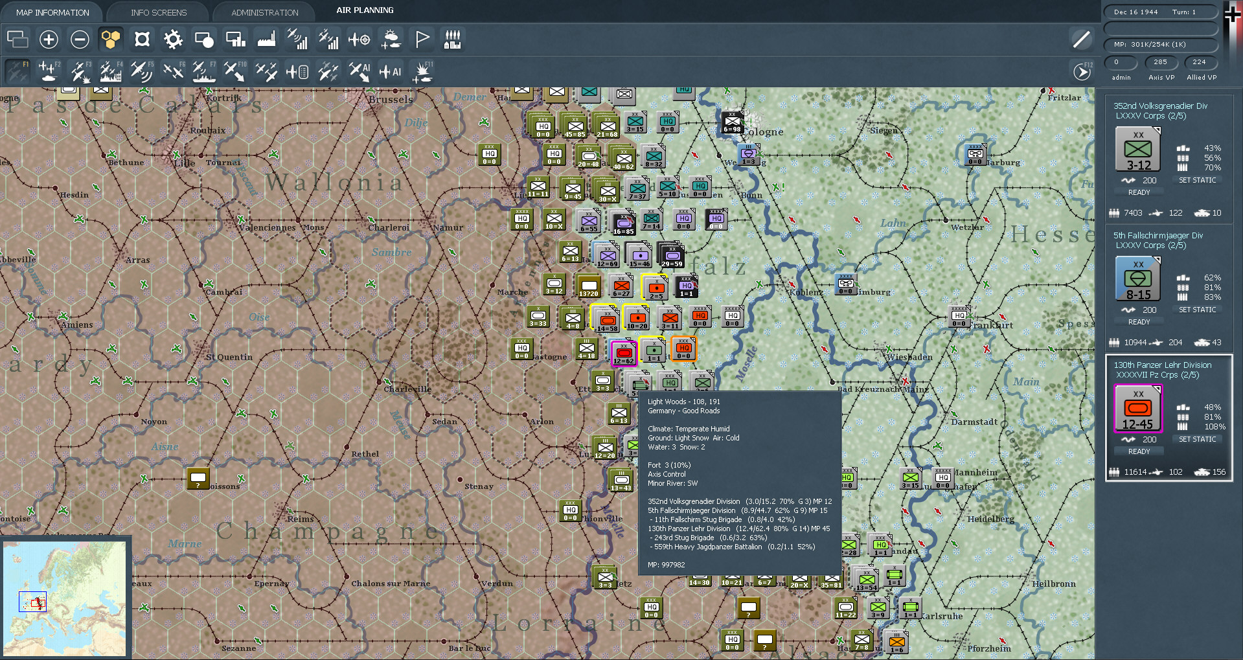Viewport: 1243px width, 660px height.
Task: Select the F2 ground support air icon
Action: 49,71
